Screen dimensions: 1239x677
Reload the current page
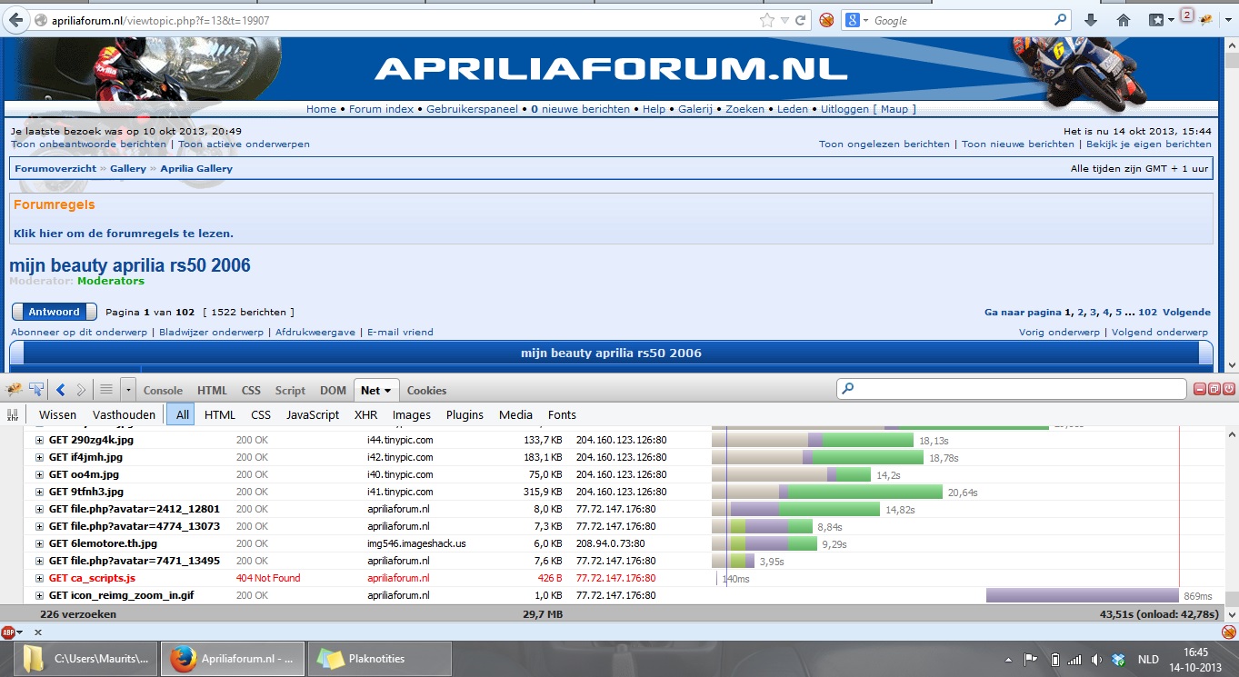(801, 20)
